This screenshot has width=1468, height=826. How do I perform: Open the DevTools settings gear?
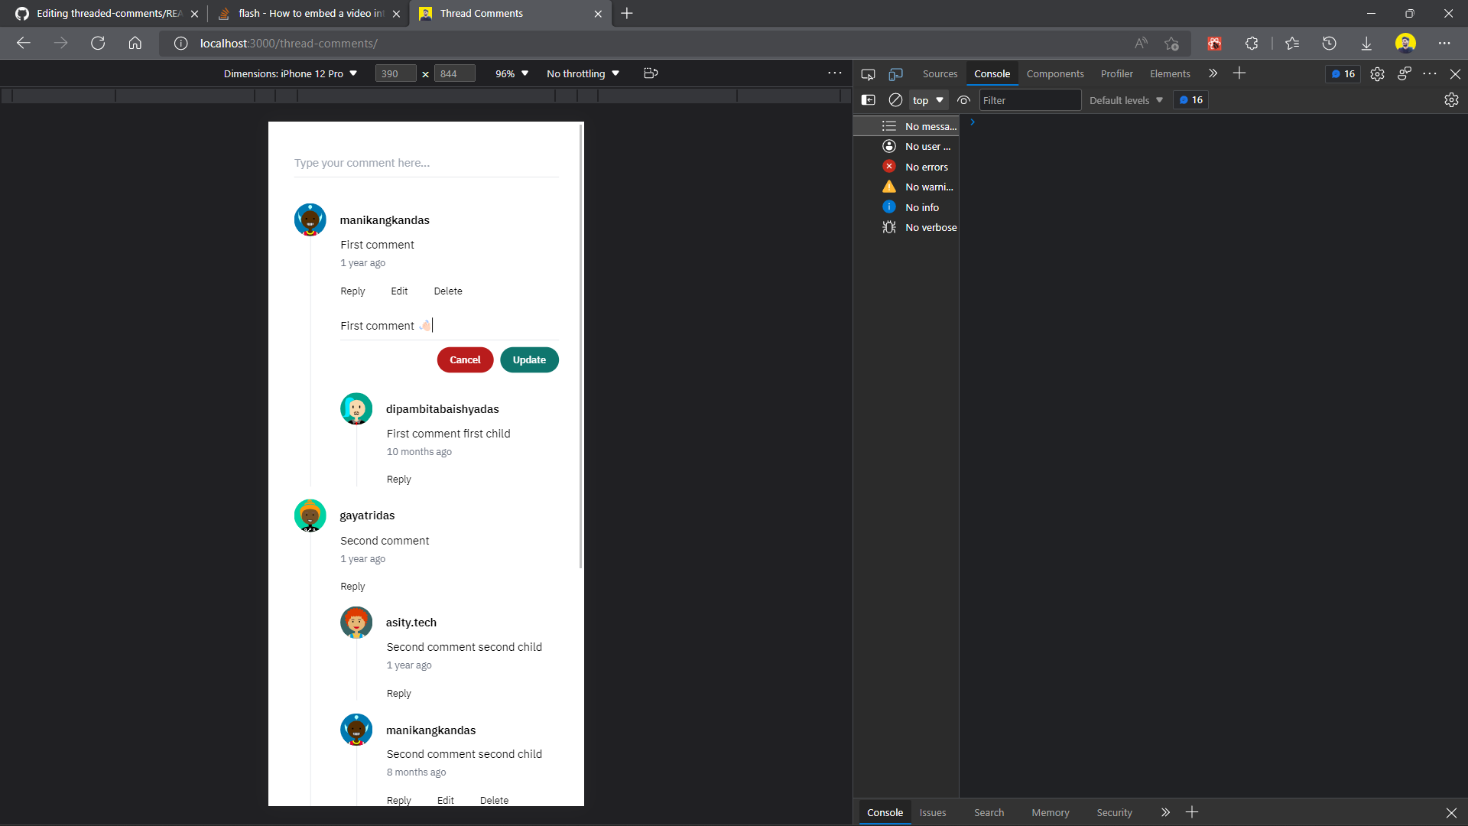coord(1377,74)
